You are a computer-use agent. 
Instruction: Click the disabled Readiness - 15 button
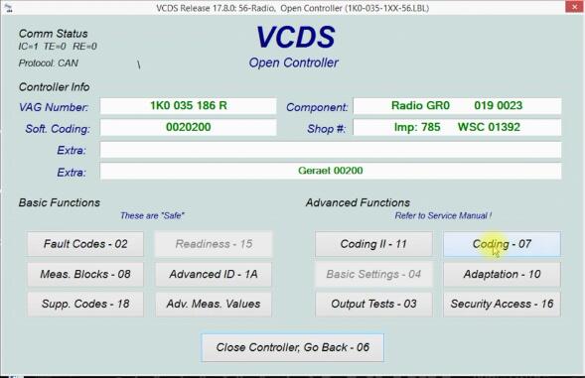click(x=214, y=244)
